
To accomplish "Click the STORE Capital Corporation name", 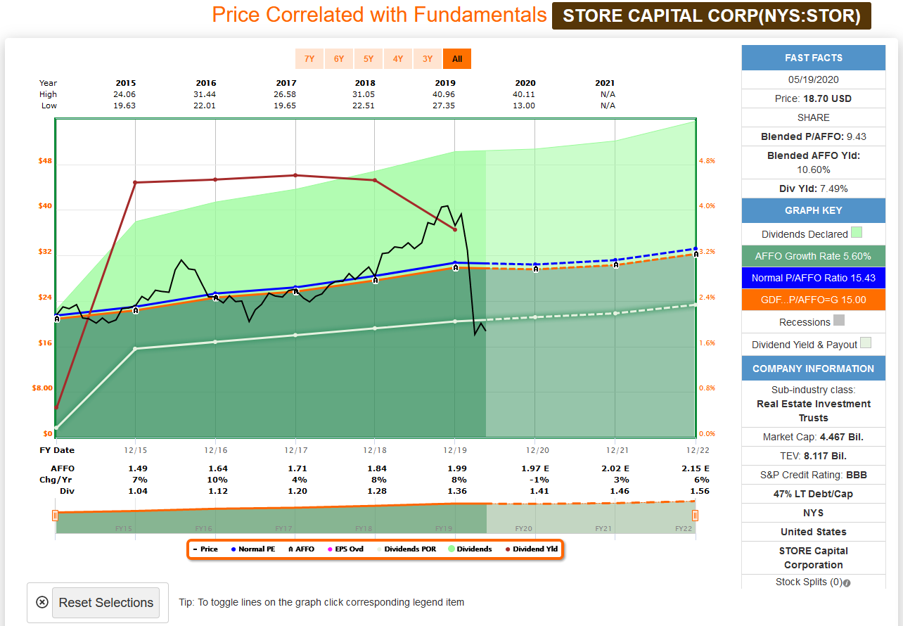I will tap(813, 558).
